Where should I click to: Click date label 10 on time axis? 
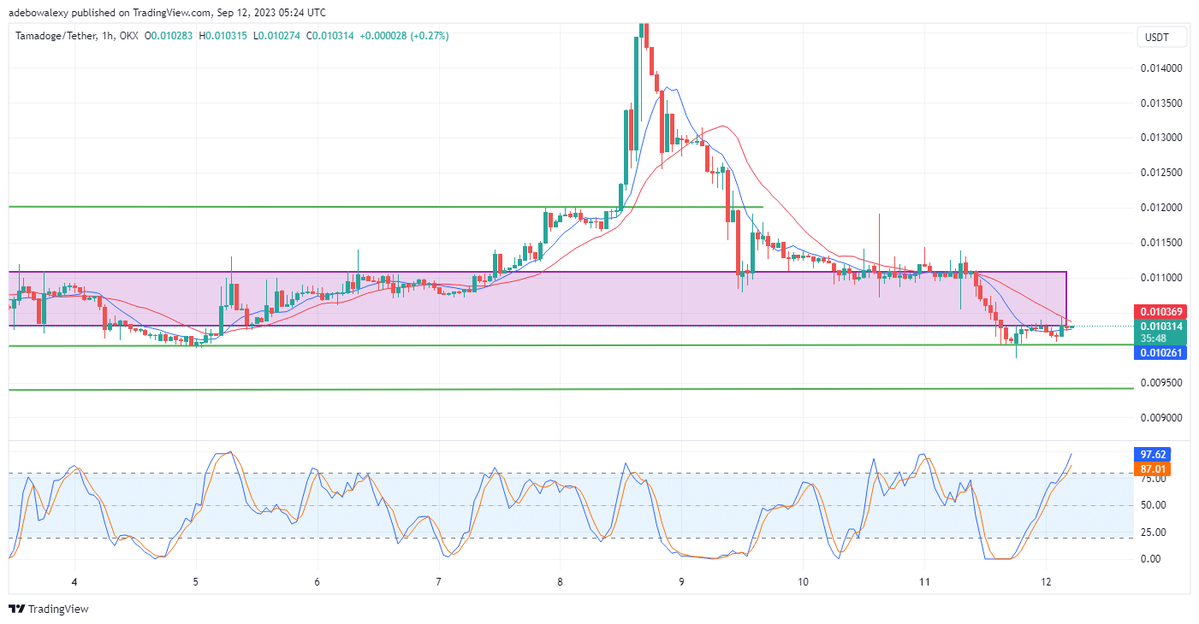tap(803, 583)
